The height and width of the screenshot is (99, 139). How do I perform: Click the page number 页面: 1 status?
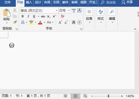(7, 96)
